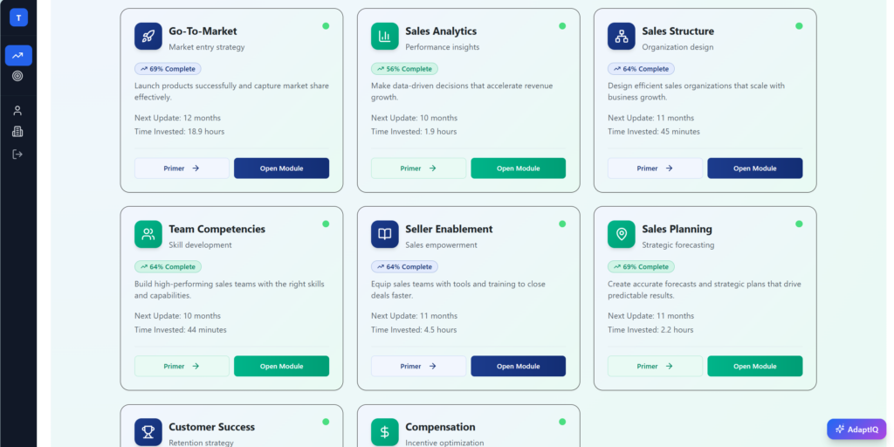View the Go-To-Market Primer
Screen dimensions: 894x447
pos(182,168)
